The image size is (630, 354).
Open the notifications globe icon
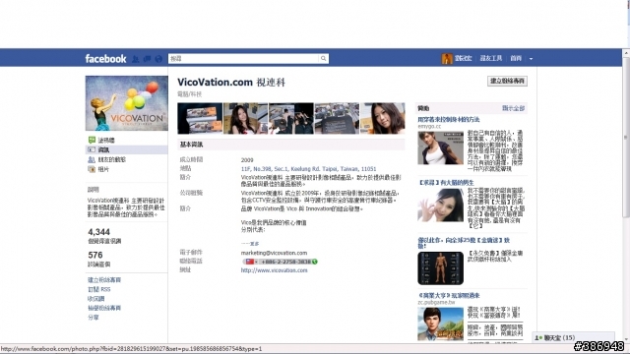pyautogui.click(x=158, y=59)
